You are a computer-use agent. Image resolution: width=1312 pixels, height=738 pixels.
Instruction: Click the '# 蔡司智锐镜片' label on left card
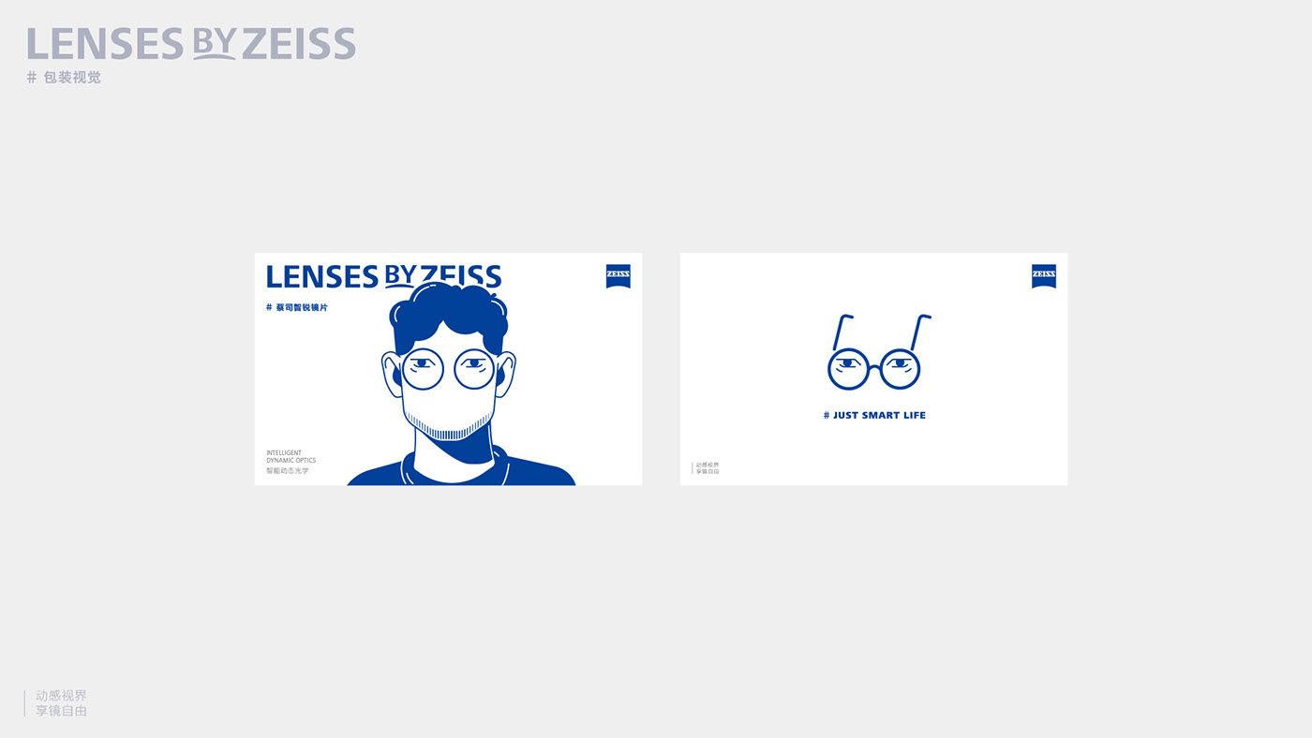click(x=297, y=307)
